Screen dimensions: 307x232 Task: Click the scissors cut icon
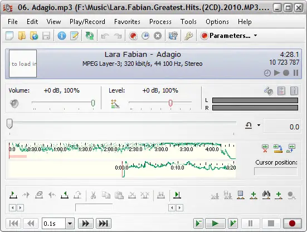click(93, 195)
